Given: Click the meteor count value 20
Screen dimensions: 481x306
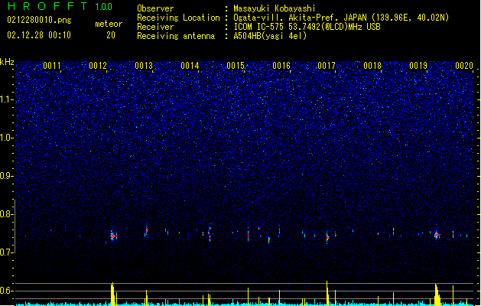Looking at the screenshot, I should (111, 35).
